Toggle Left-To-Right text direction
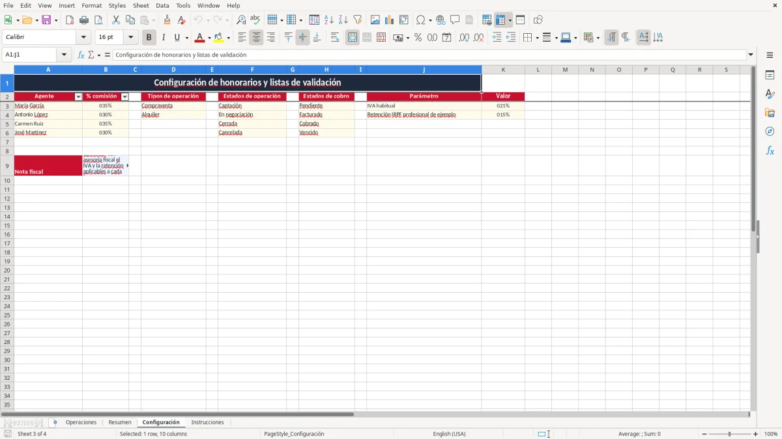782x439 pixels. point(611,38)
